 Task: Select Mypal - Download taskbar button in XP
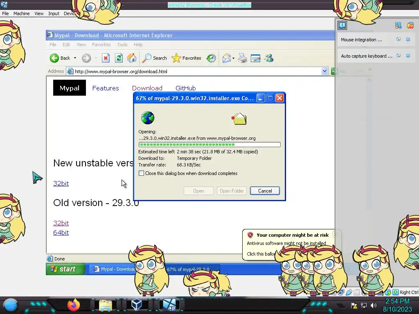(115, 269)
